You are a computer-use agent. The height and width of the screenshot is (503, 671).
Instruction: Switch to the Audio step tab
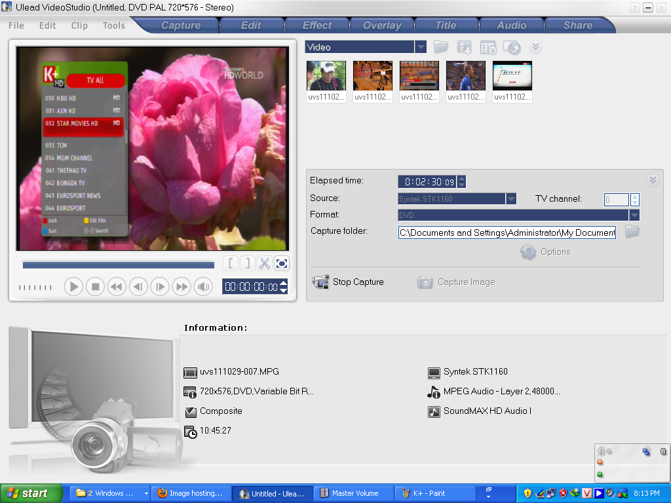[511, 26]
